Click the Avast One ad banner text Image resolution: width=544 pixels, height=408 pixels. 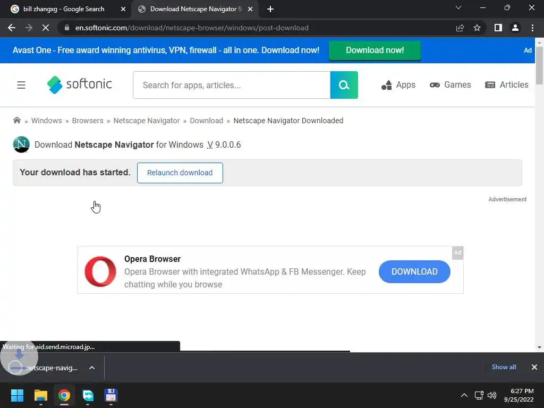(x=166, y=50)
